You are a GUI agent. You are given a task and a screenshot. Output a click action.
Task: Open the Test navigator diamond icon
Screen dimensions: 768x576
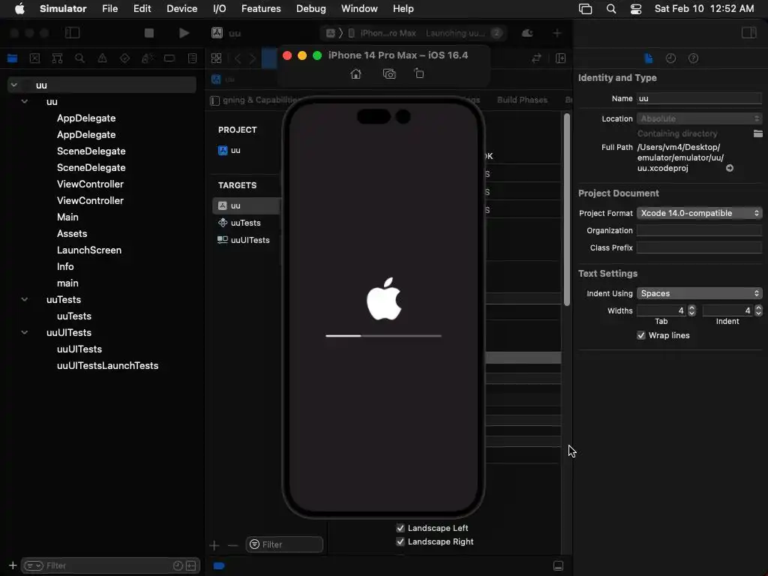pyautogui.click(x=125, y=58)
